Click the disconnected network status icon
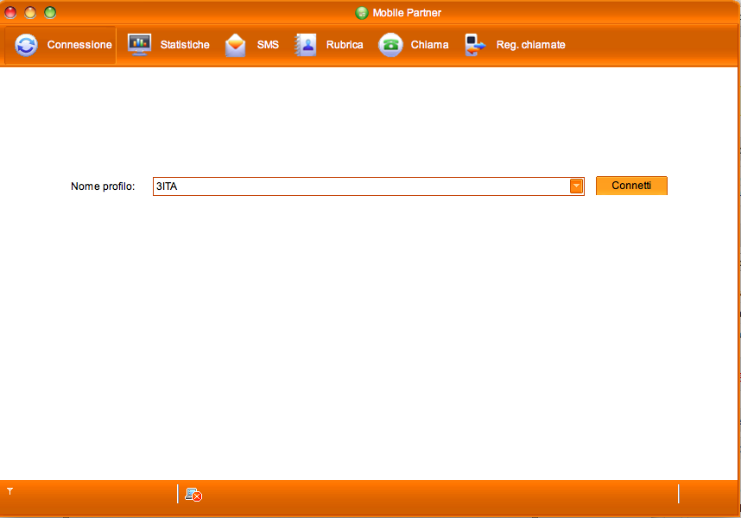 coord(193,495)
